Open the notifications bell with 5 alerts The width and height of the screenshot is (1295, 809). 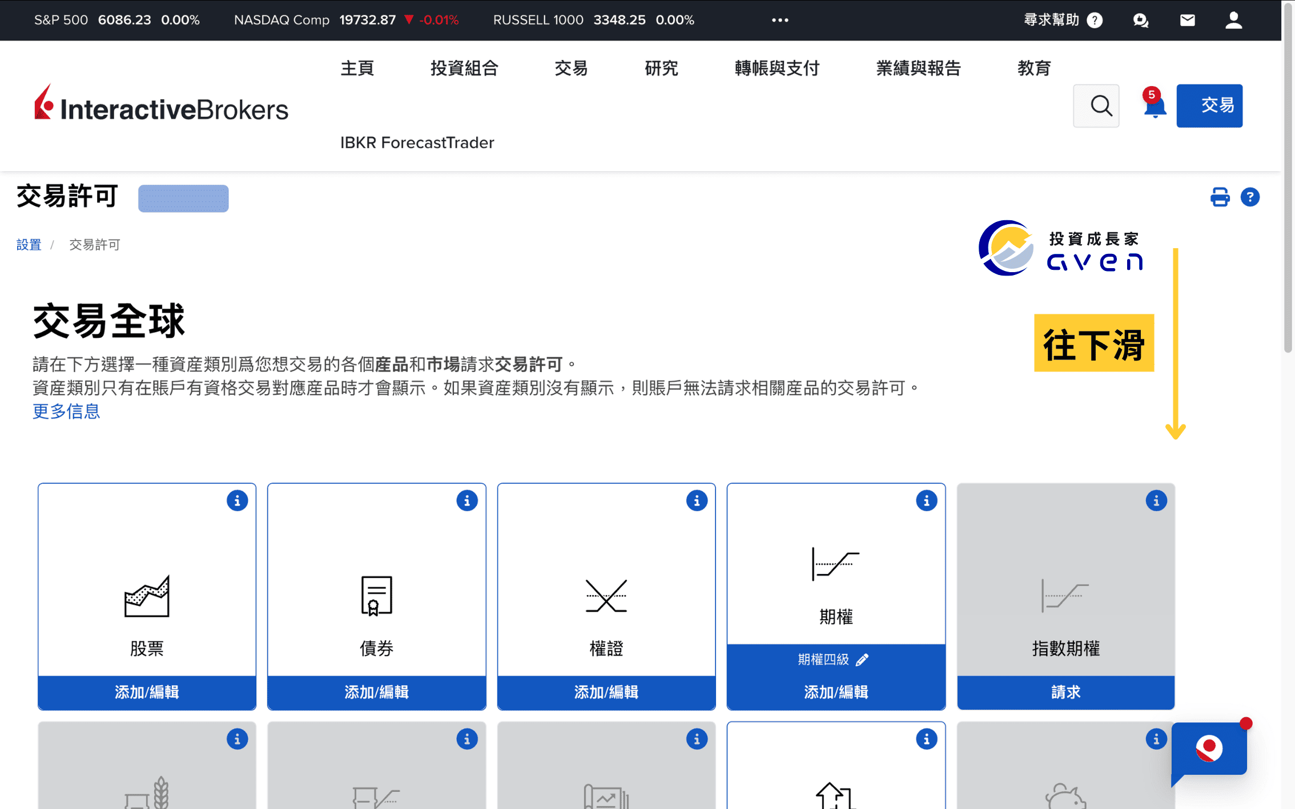(x=1155, y=108)
